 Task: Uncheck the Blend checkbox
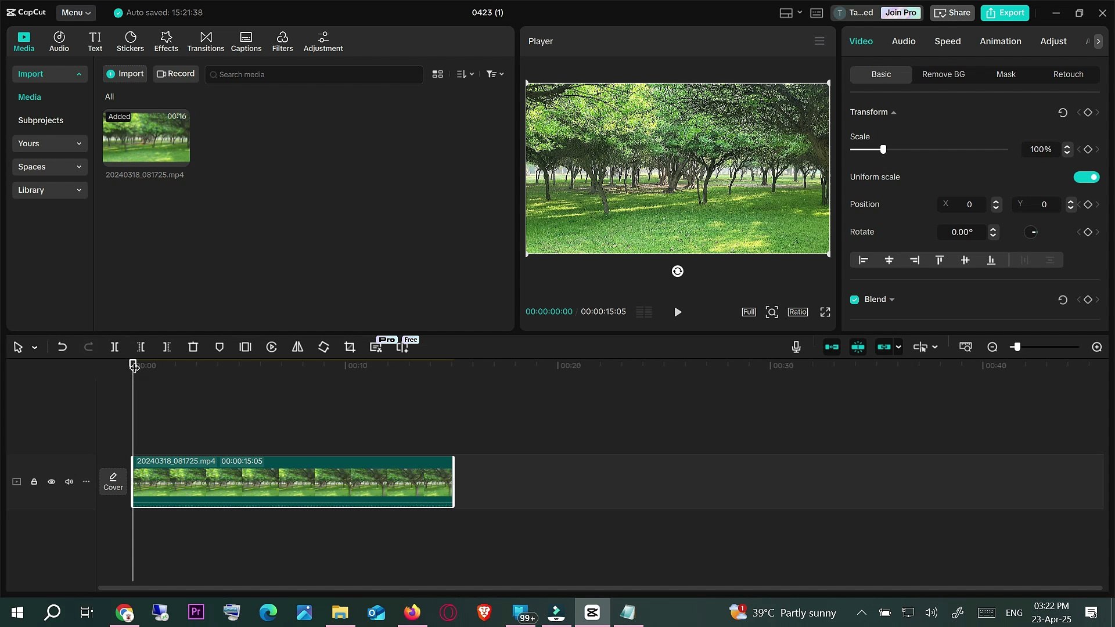[854, 300]
